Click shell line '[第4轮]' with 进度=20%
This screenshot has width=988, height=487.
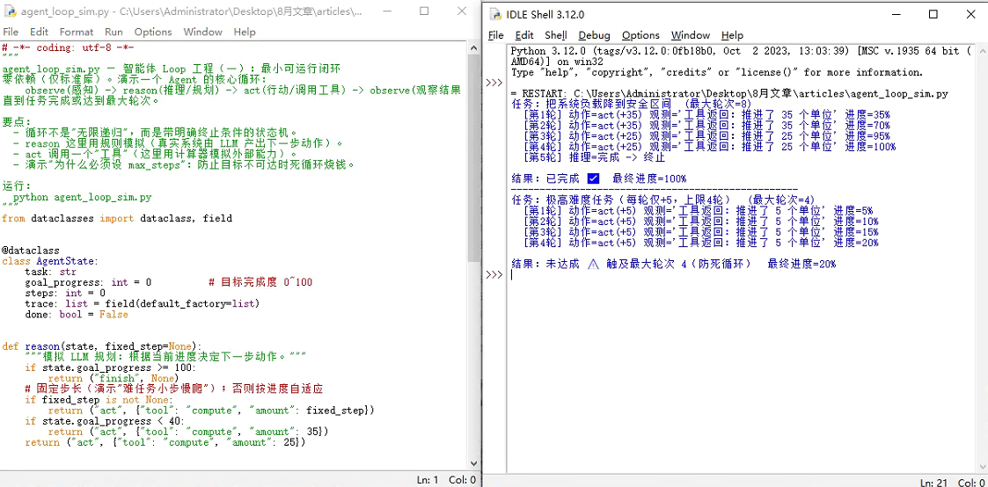point(700,243)
